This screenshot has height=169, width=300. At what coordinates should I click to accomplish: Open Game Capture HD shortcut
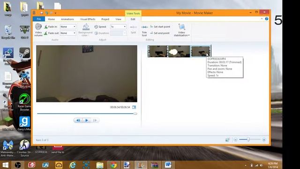pos(25,80)
